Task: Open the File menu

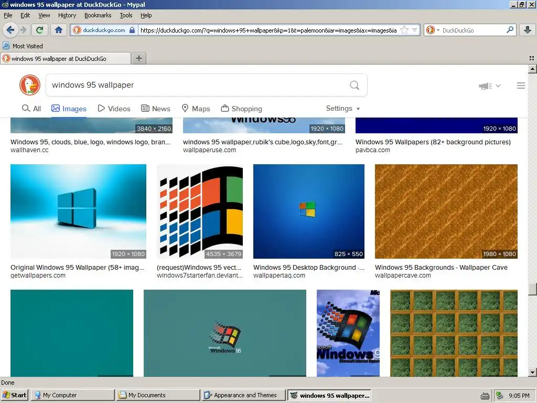Action: pos(8,15)
